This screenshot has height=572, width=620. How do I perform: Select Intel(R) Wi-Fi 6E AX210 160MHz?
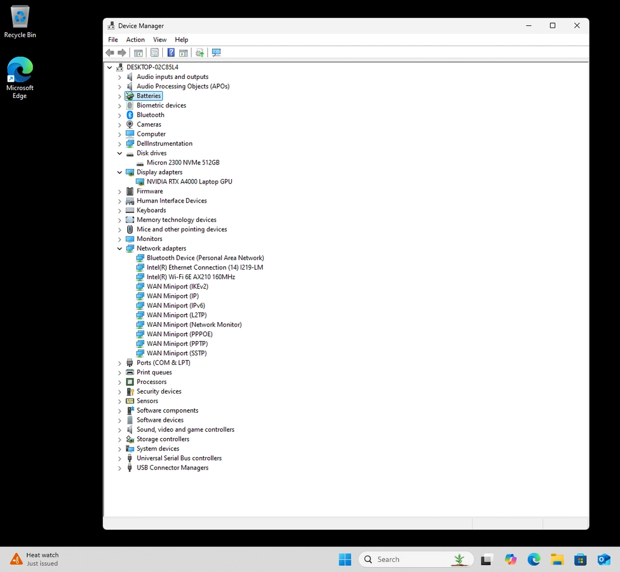coord(191,277)
